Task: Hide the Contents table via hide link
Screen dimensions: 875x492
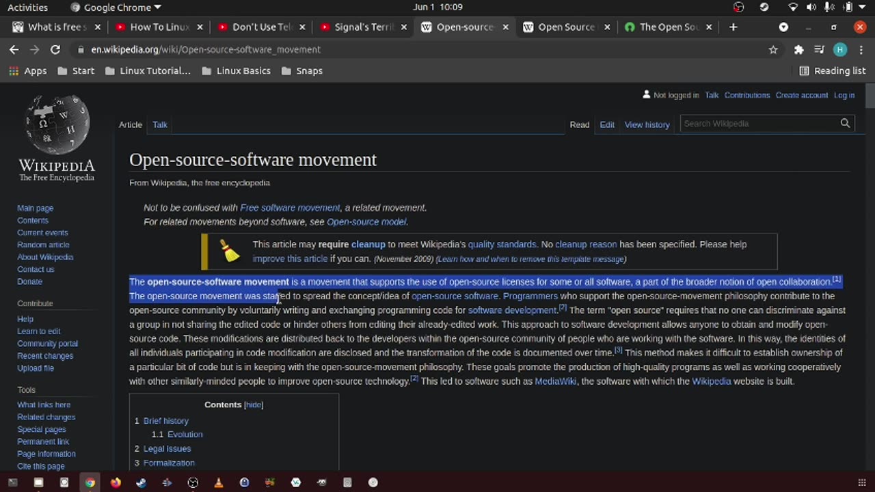Action: point(254,405)
